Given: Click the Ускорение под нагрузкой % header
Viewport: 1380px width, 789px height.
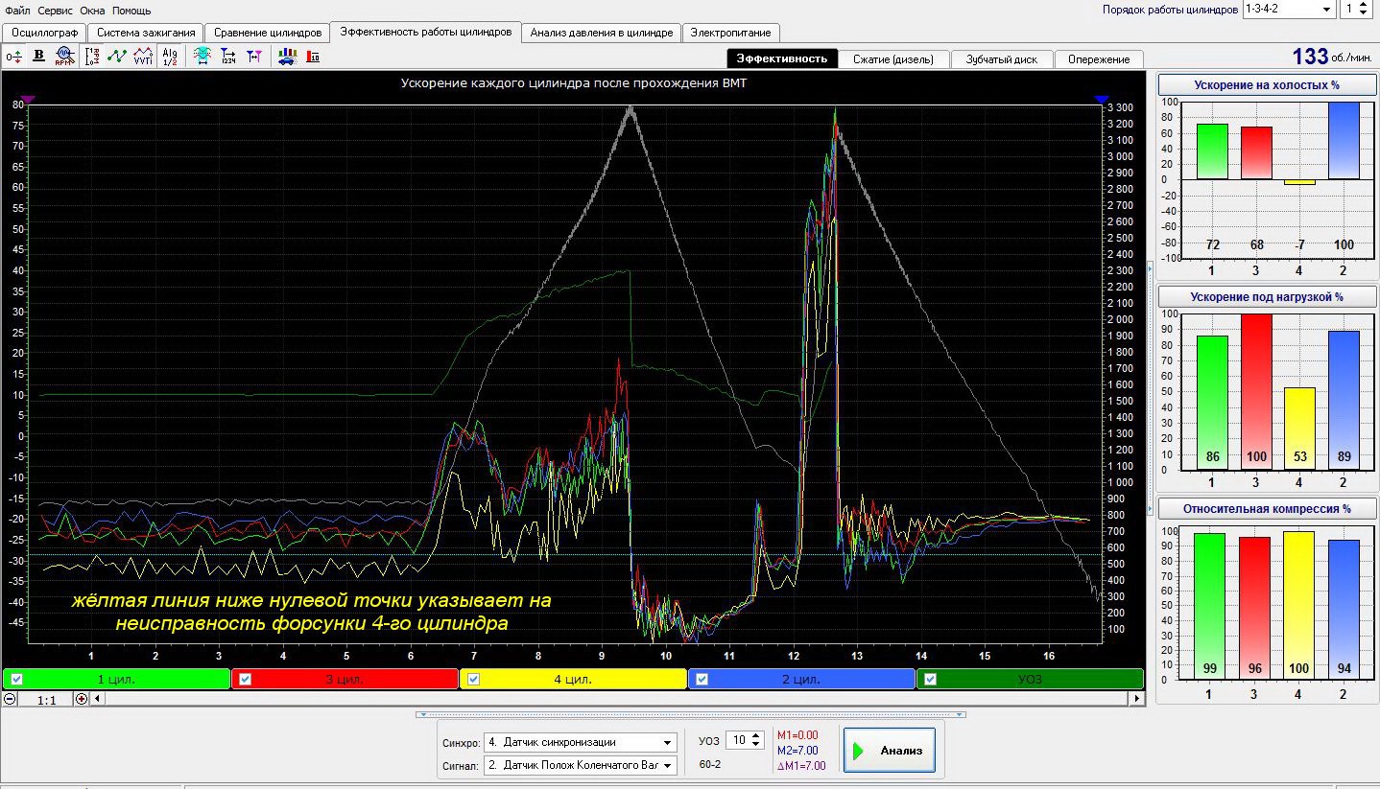Looking at the screenshot, I should [x=1267, y=297].
